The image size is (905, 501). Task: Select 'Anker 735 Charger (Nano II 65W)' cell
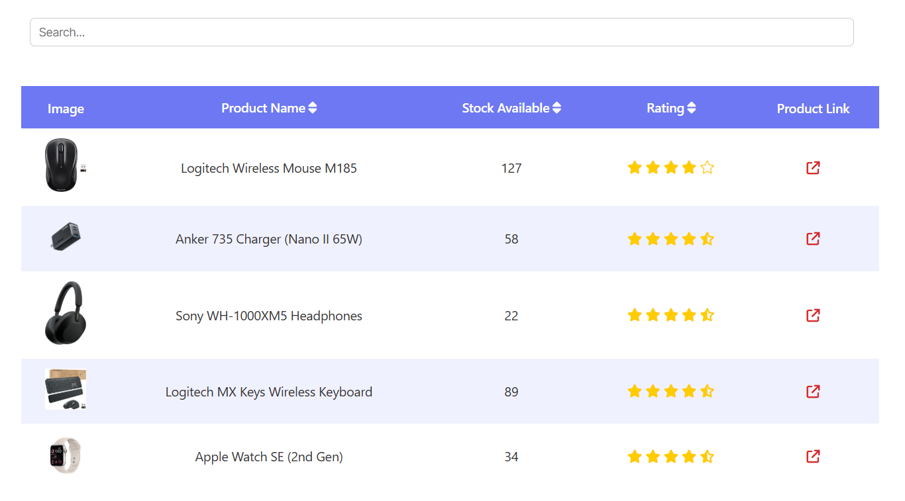tap(269, 239)
